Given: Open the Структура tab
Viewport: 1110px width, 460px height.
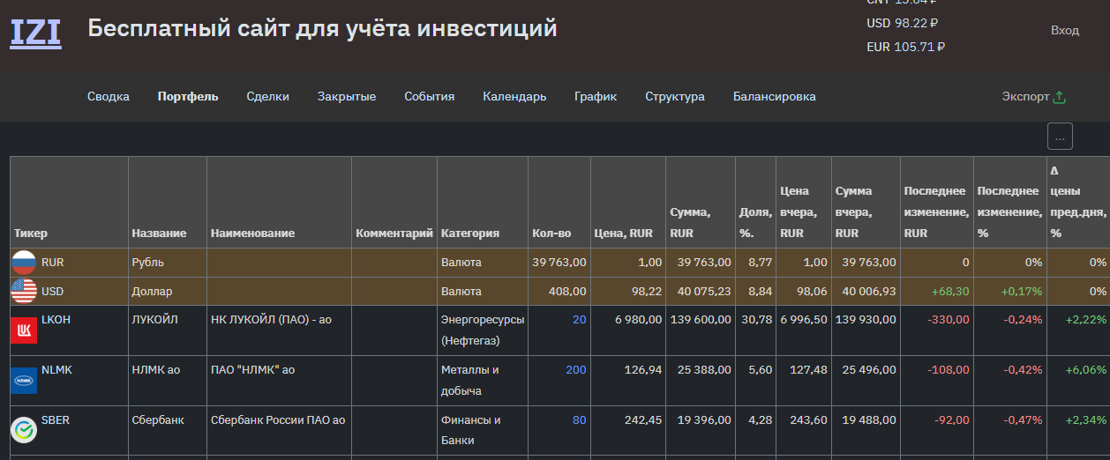Looking at the screenshot, I should click(675, 97).
